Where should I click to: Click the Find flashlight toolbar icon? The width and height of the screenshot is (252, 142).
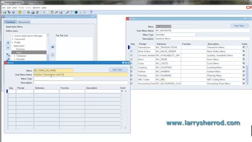click(x=9, y=12)
